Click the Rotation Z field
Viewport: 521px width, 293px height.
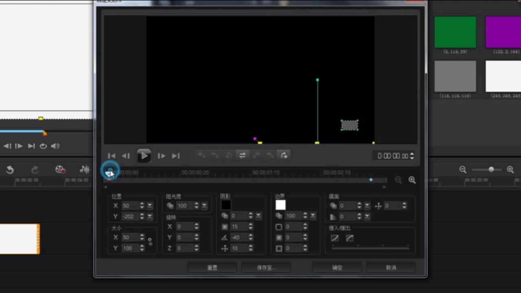184,248
